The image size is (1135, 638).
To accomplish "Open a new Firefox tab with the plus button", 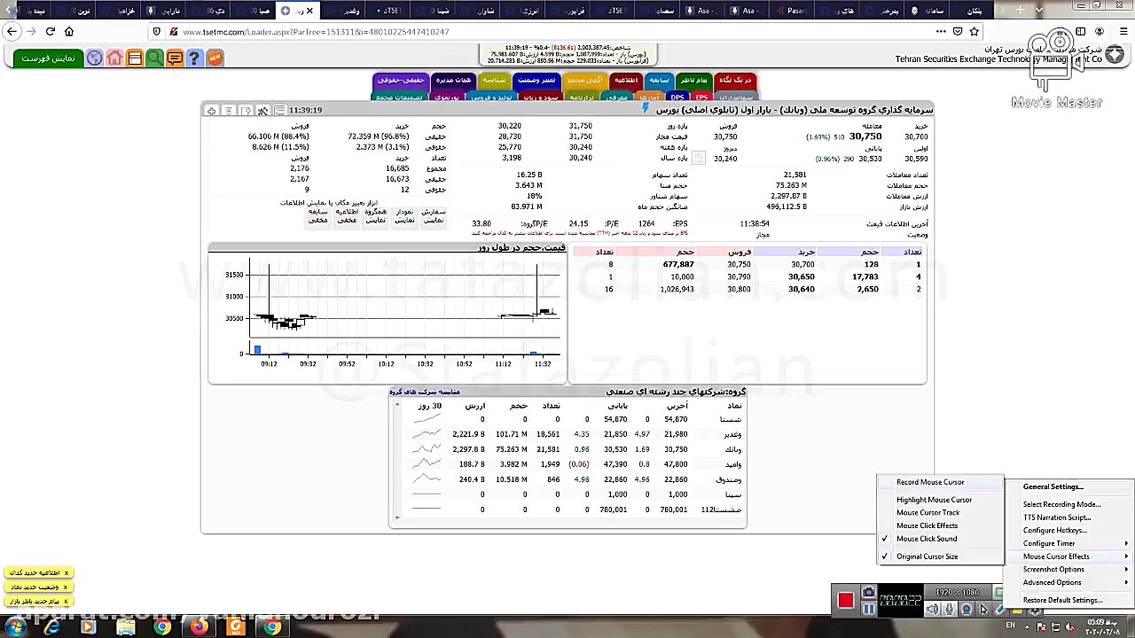I will point(1020,11).
